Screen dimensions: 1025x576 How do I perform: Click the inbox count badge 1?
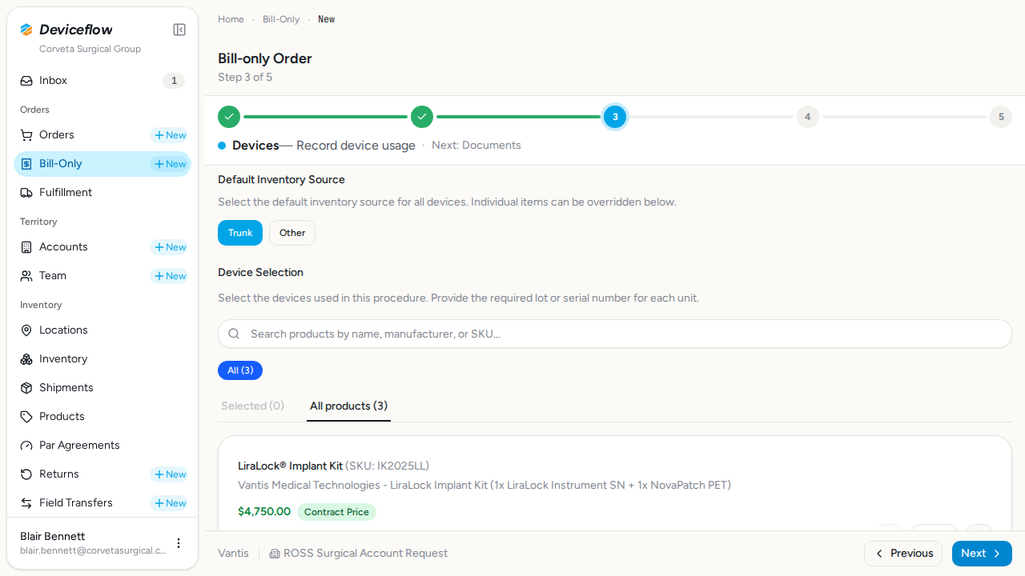[x=174, y=81]
